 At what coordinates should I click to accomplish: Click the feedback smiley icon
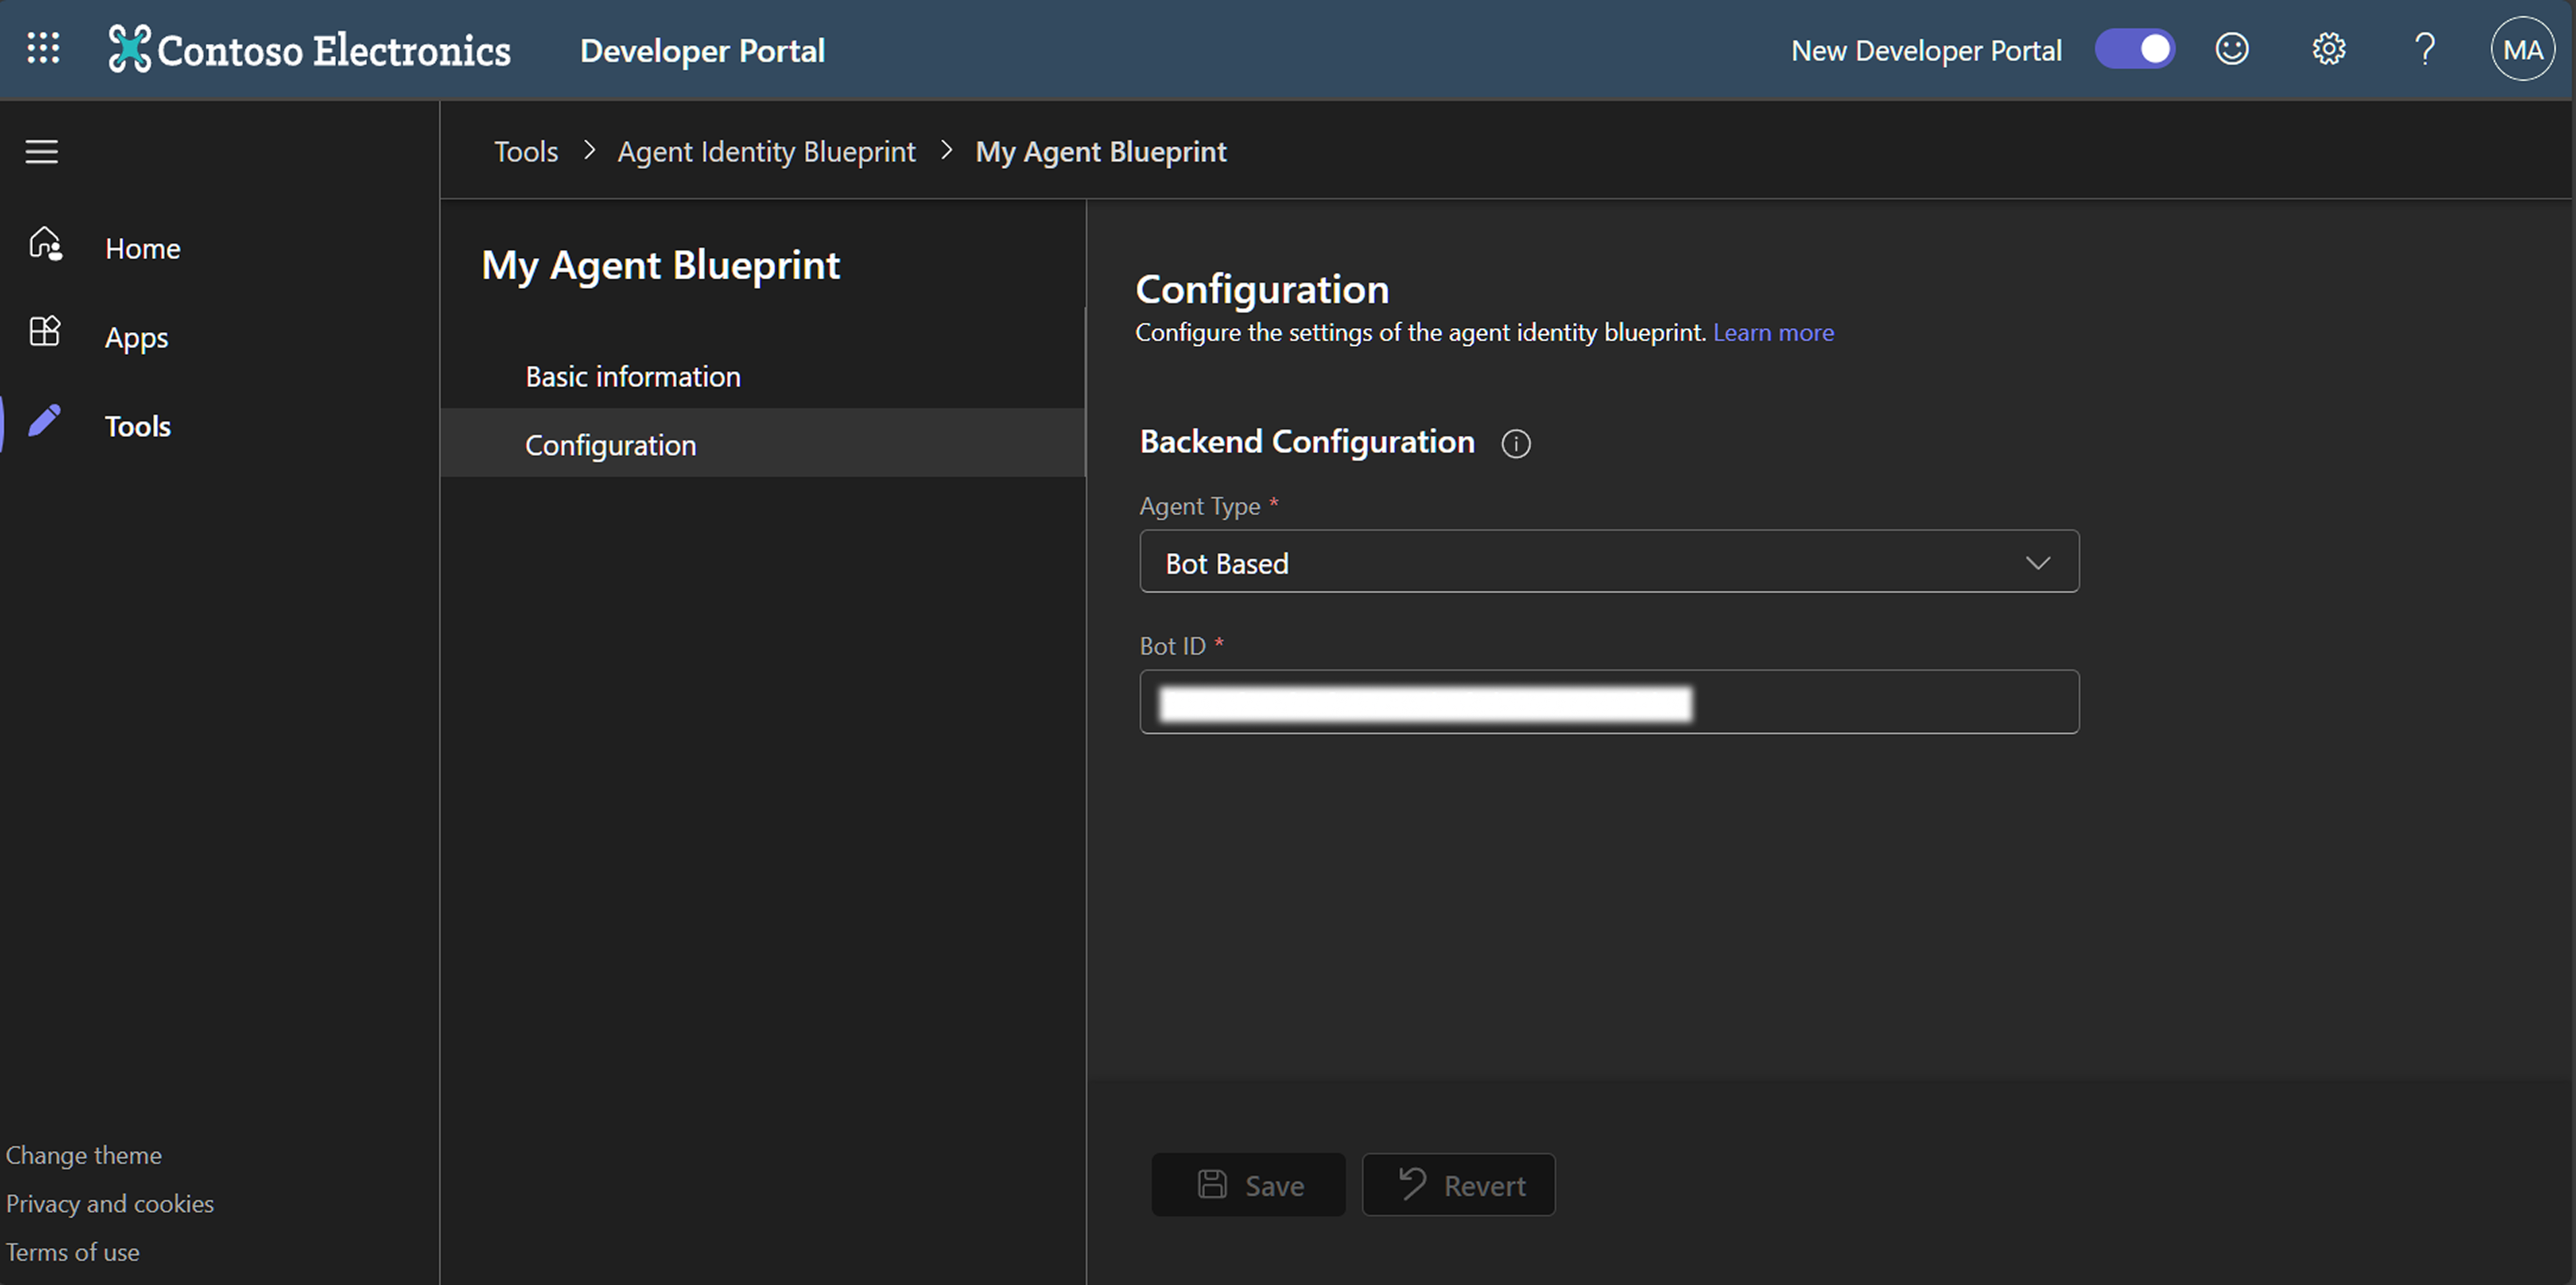pyautogui.click(x=2232, y=49)
